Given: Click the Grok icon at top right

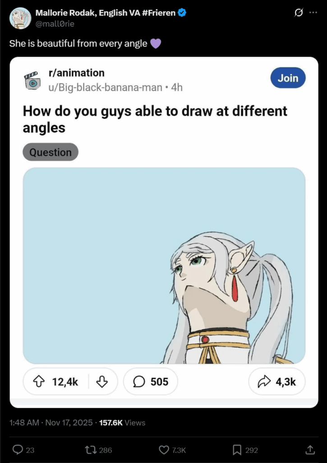Looking at the screenshot, I should (298, 13).
